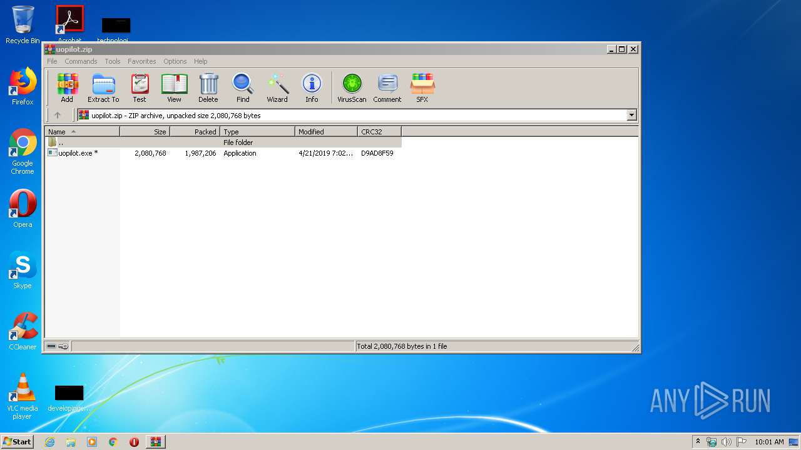
Task: Open the Options menu
Action: click(x=175, y=61)
